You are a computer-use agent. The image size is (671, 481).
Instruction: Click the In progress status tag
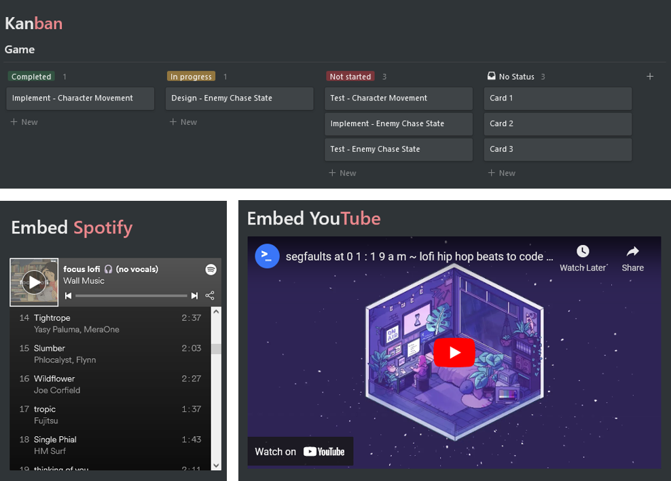pos(191,77)
